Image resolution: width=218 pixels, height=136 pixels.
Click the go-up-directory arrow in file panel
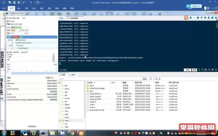tap(154, 79)
